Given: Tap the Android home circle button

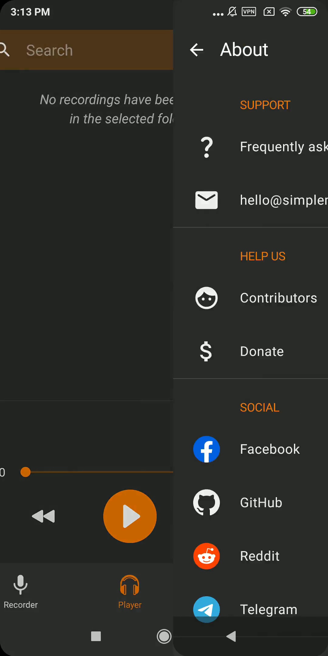Looking at the screenshot, I should coord(164,636).
